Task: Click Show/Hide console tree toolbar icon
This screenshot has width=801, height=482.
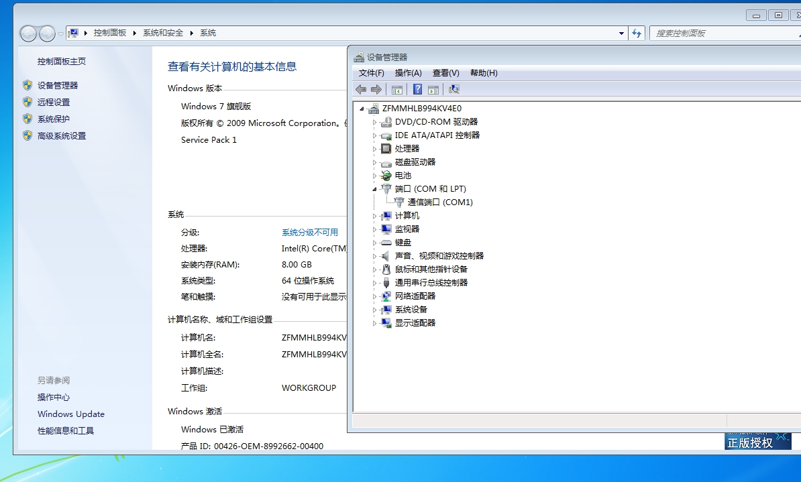Action: [x=397, y=90]
